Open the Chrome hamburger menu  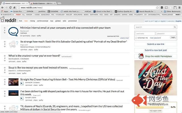point(179,8)
